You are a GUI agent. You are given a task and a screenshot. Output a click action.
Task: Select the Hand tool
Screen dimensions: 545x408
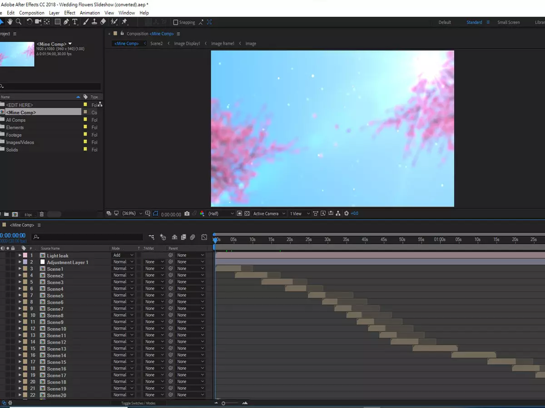click(10, 22)
